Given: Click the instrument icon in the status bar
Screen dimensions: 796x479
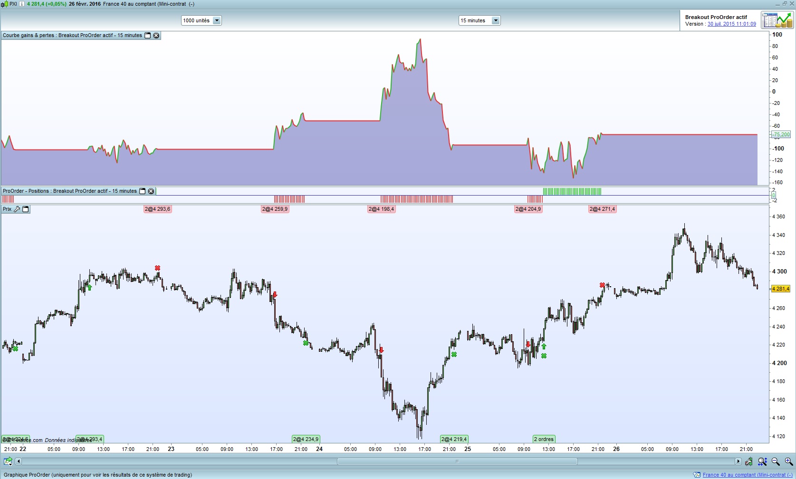Looking at the screenshot, I should point(697,475).
